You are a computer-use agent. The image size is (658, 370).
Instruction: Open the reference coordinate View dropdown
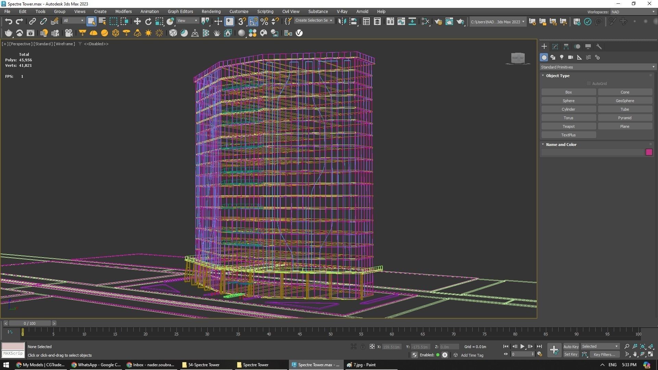tap(187, 21)
